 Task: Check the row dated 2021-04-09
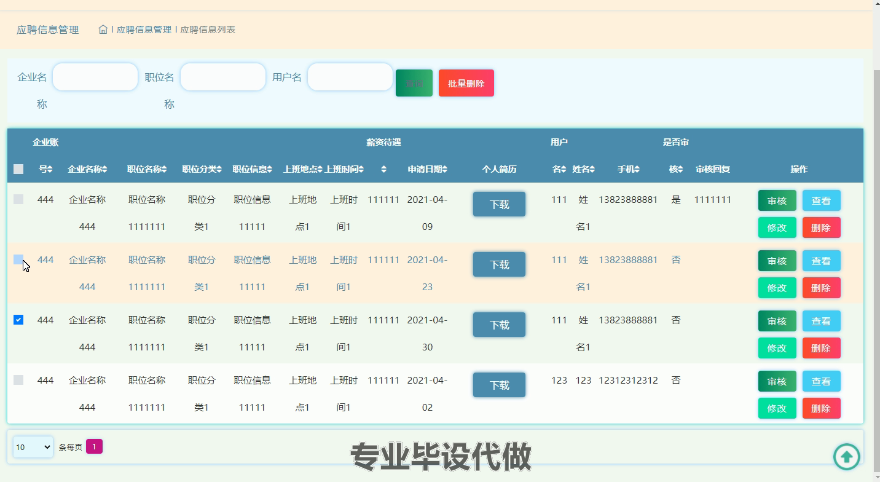tap(18, 199)
